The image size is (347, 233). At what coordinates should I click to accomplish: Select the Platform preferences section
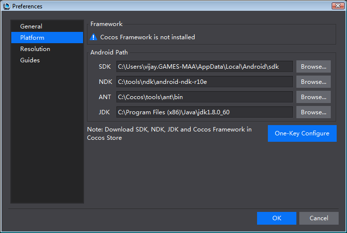[47, 38]
